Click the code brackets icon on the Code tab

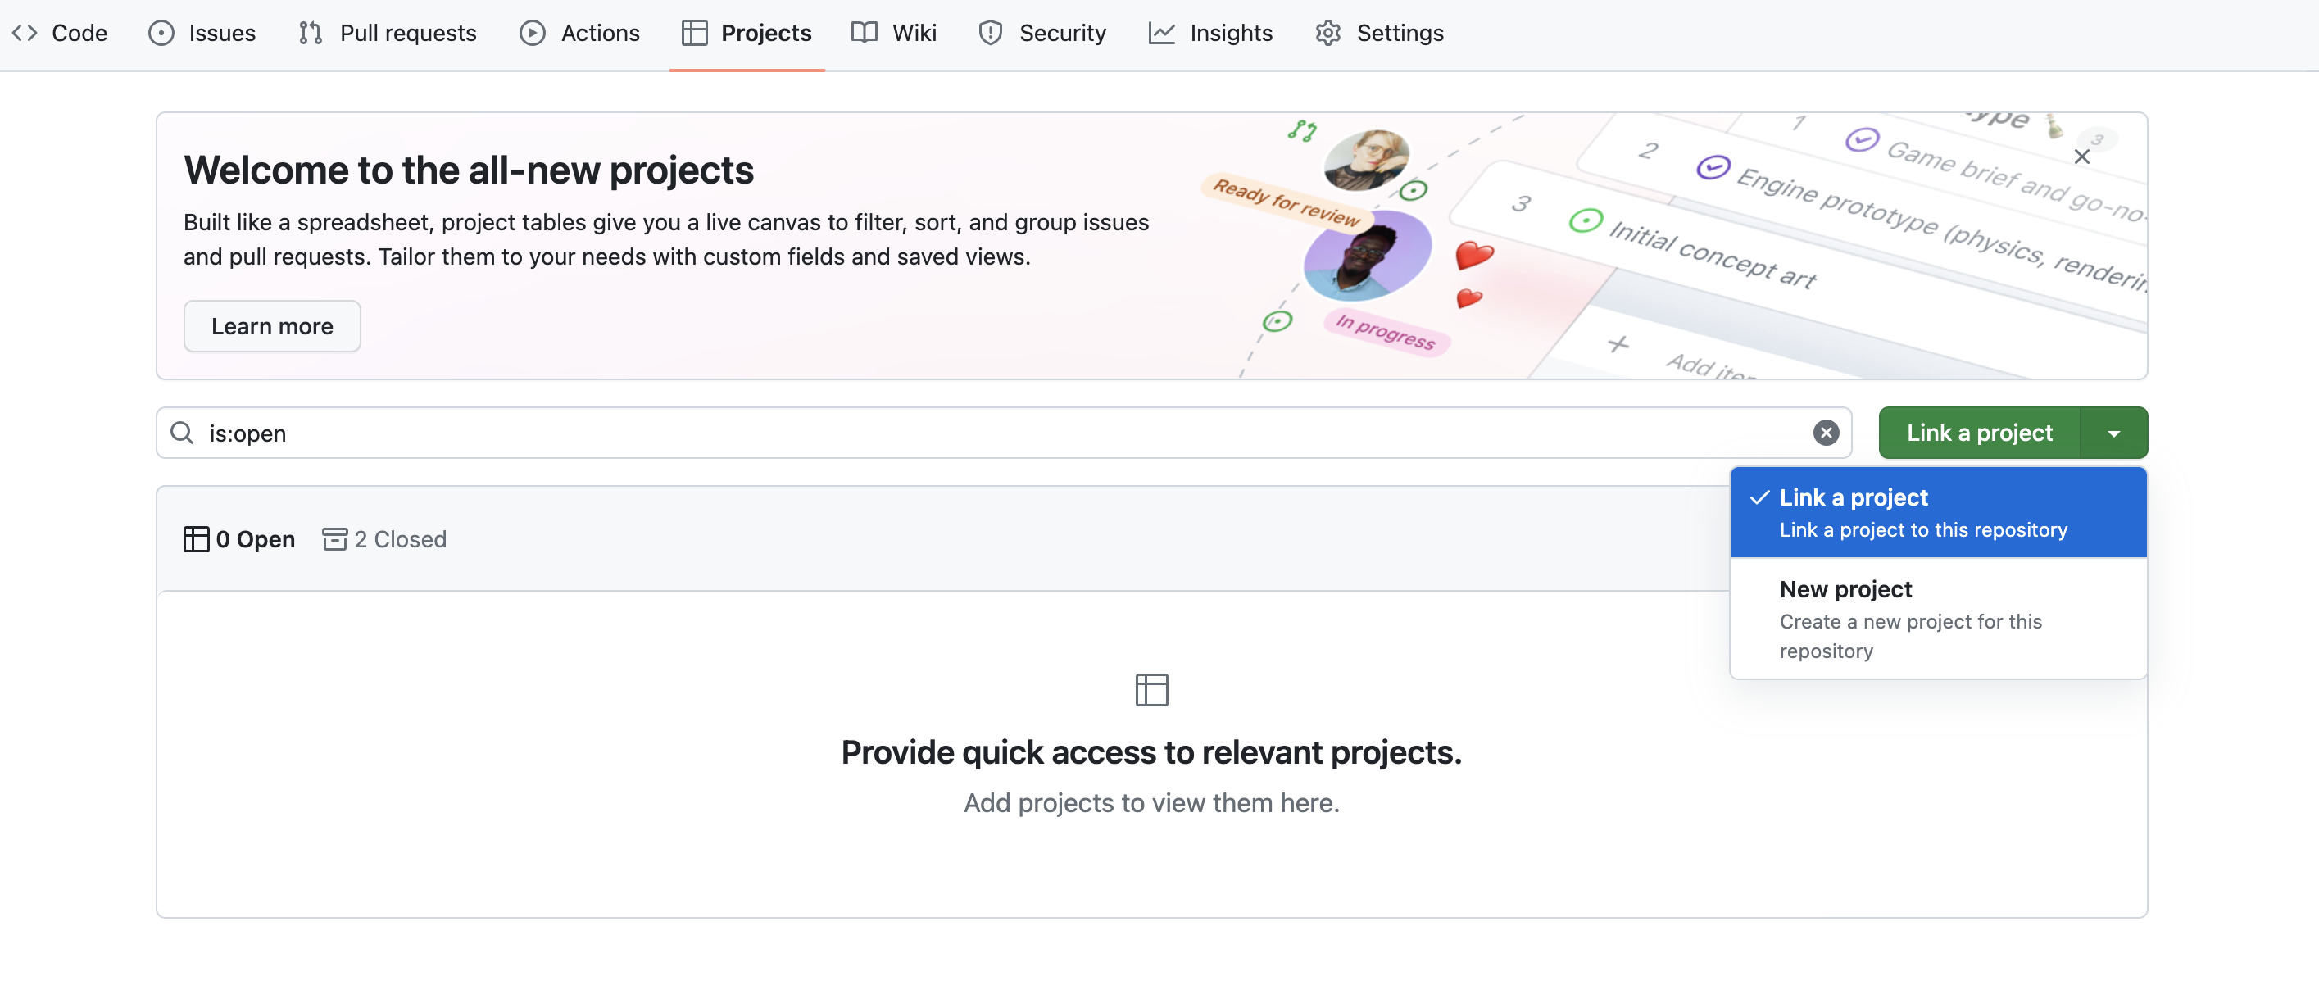point(25,33)
